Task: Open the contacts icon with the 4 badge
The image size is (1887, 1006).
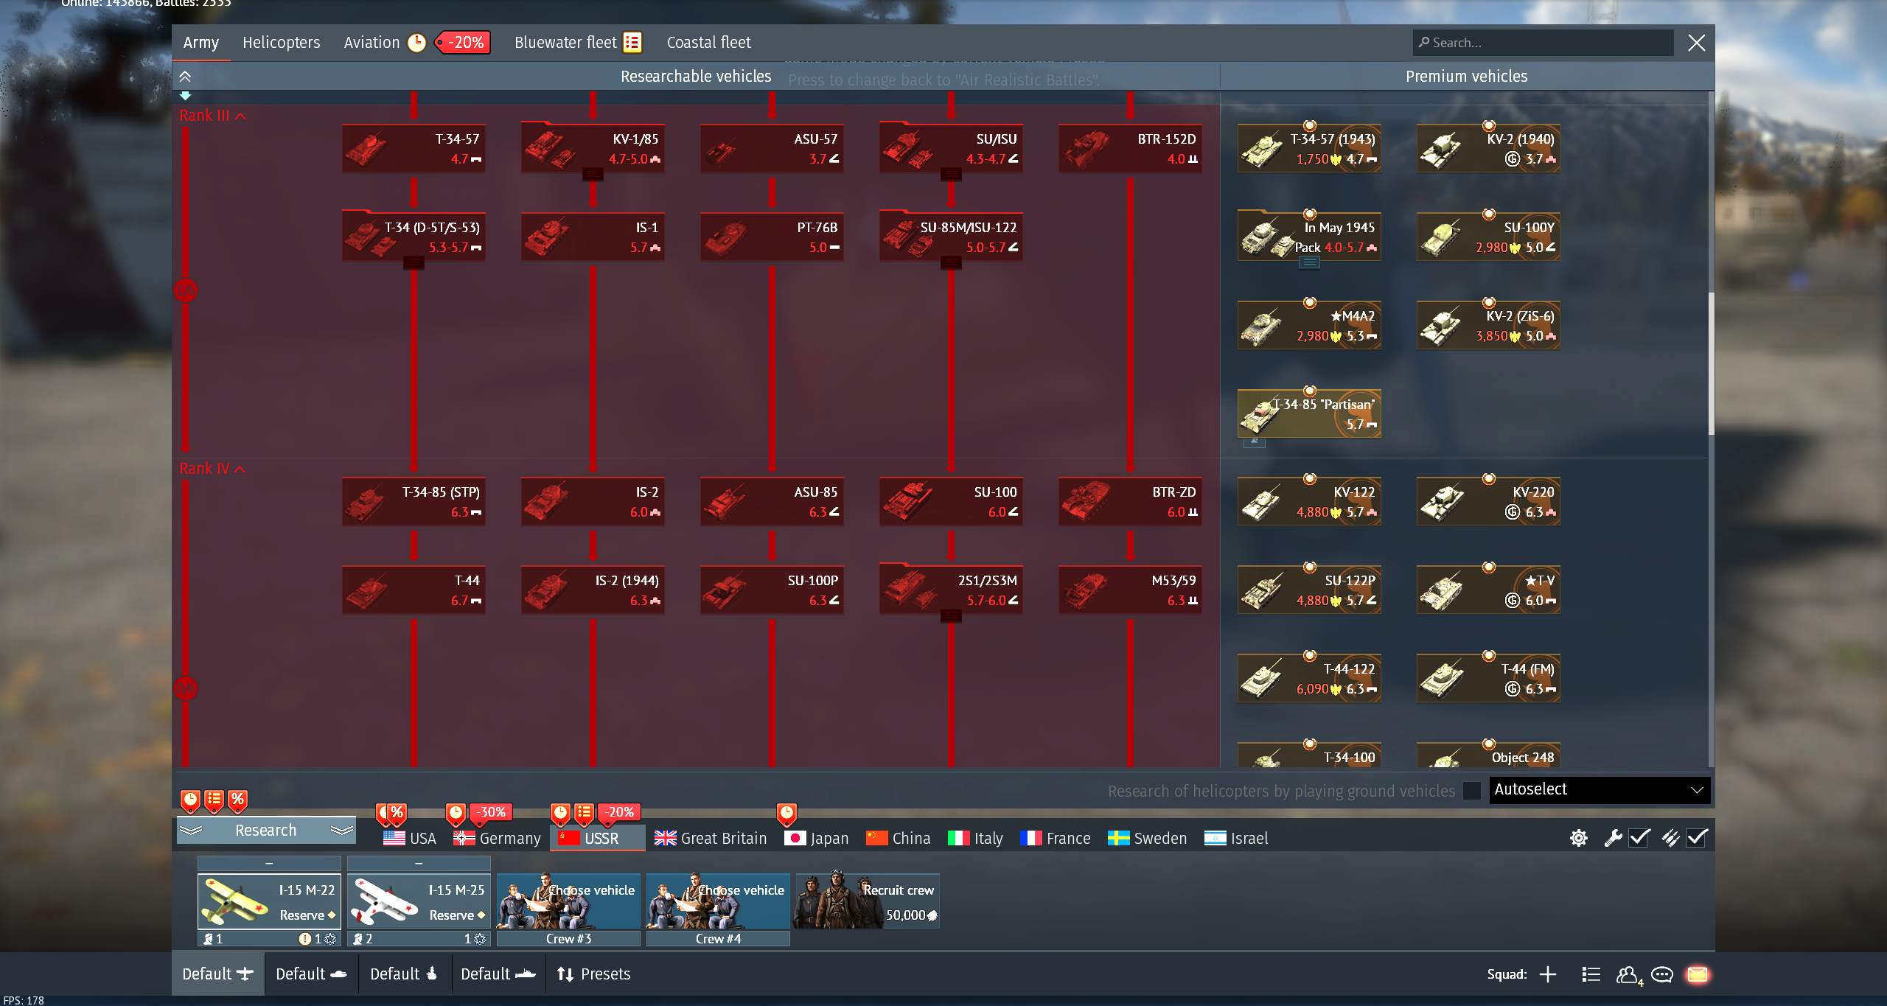Action: (x=1629, y=975)
